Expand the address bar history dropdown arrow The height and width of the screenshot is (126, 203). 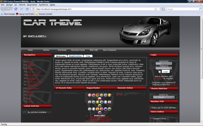point(159,9)
